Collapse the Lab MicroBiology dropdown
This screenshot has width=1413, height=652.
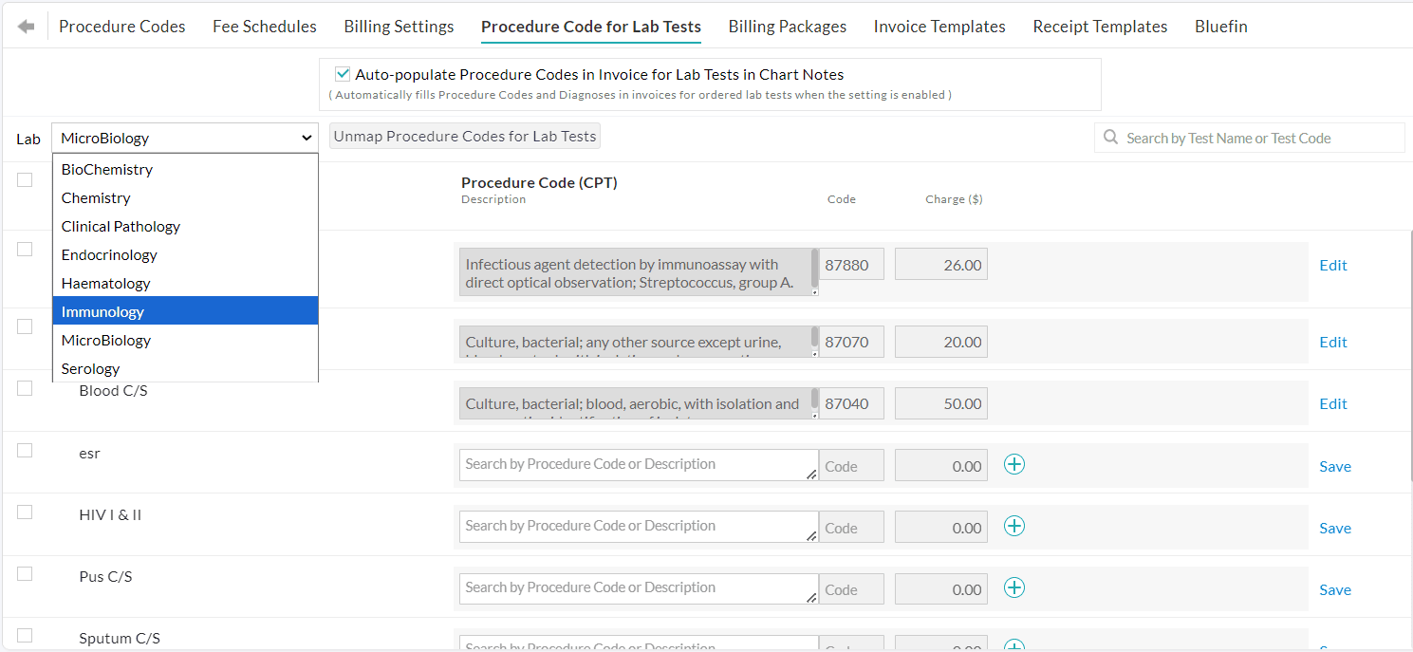click(x=185, y=138)
